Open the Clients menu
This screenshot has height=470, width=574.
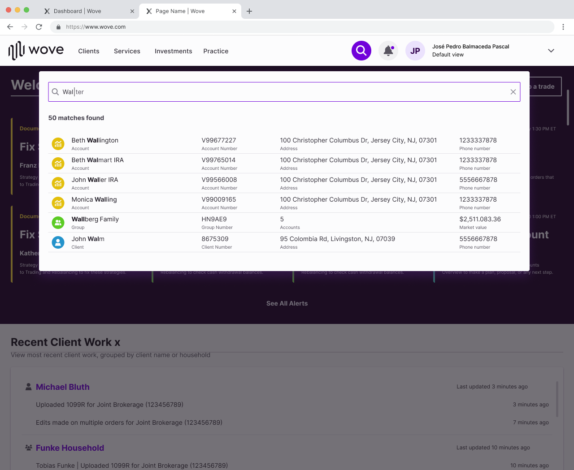(x=89, y=51)
